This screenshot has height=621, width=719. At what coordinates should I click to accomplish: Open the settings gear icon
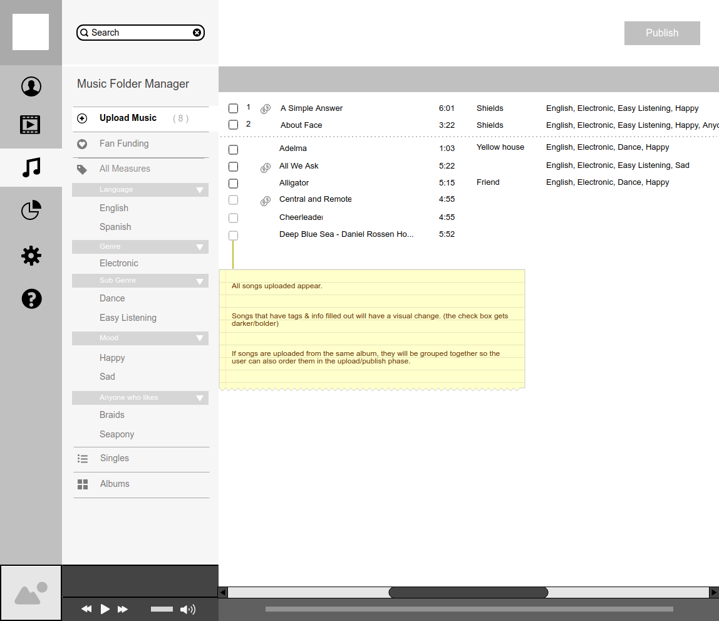pos(31,256)
